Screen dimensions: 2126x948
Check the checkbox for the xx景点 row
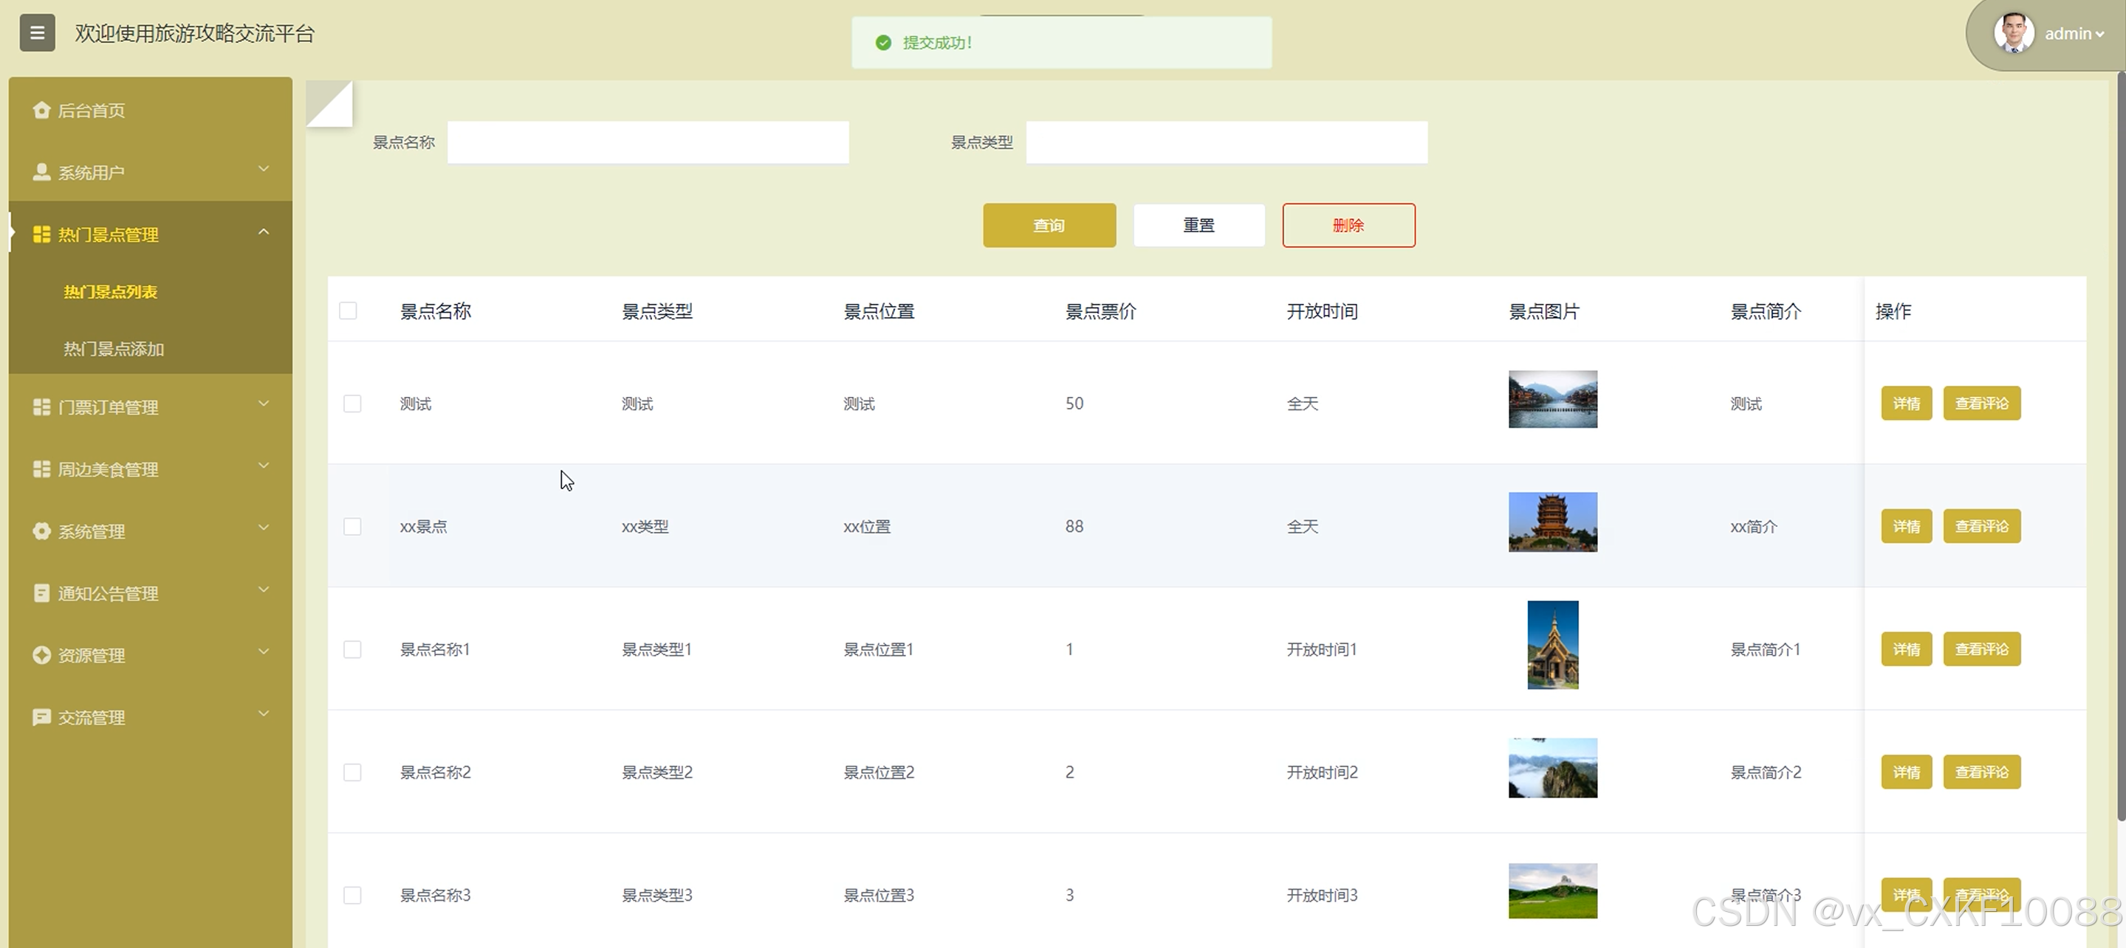pos(352,526)
